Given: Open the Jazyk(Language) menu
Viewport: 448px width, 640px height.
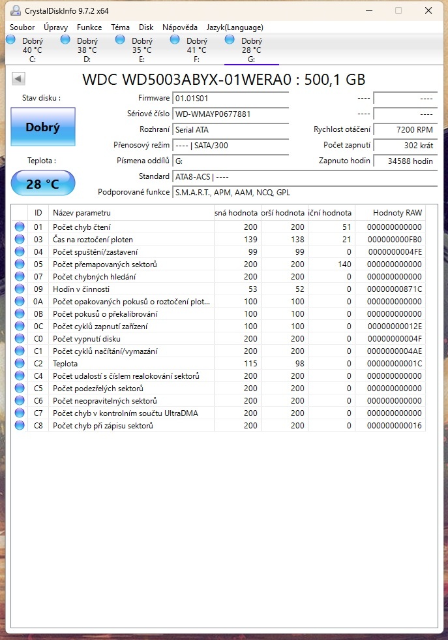Looking at the screenshot, I should point(235,27).
